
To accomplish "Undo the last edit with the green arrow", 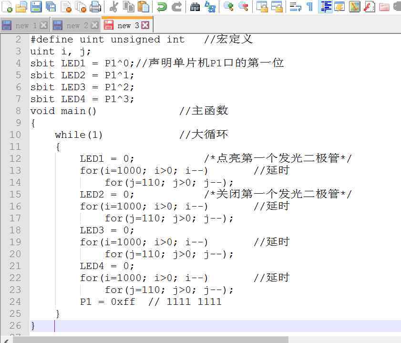I will [162, 6].
